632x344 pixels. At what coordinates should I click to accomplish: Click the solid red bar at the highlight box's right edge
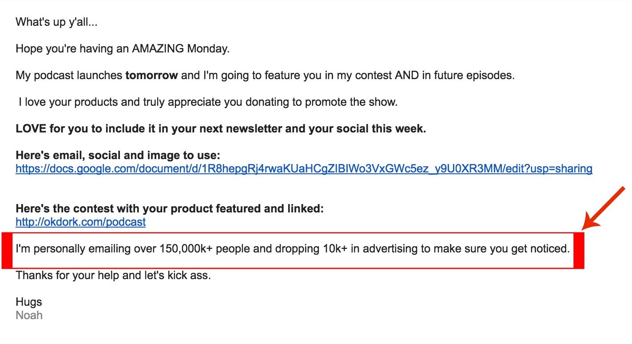click(579, 250)
